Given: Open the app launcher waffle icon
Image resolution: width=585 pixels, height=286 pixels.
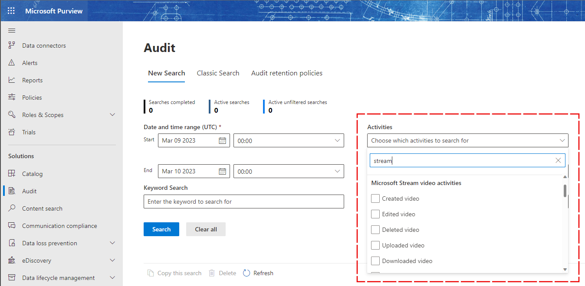Looking at the screenshot, I should [x=11, y=11].
